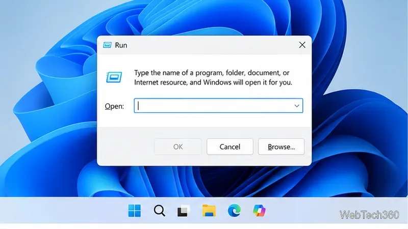Open taskbar Search magnifier
408x229 pixels.
[x=159, y=211]
